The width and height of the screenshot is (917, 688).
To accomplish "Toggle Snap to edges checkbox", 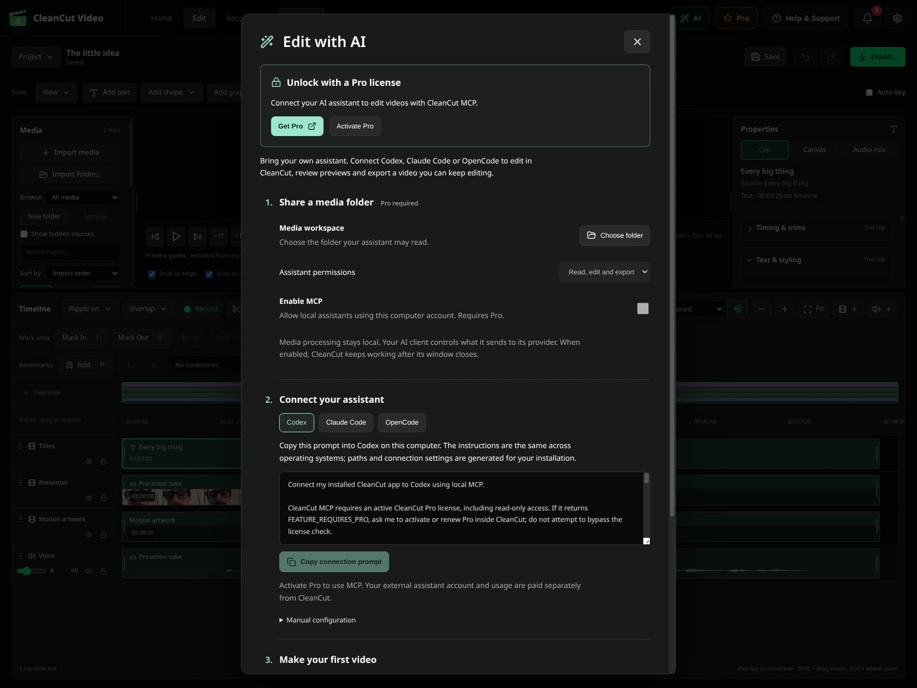I will [152, 274].
